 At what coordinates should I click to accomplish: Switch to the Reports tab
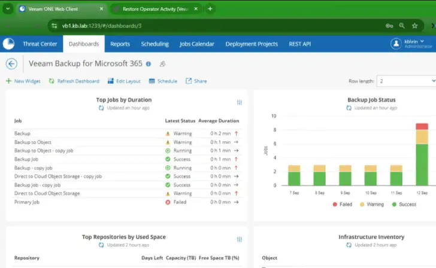click(x=120, y=44)
